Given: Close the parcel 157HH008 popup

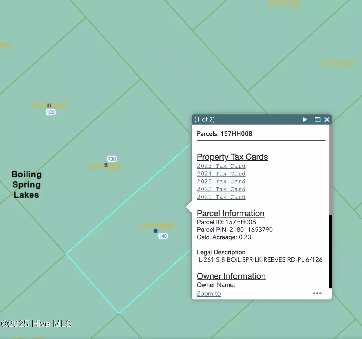Looking at the screenshot, I should (327, 120).
